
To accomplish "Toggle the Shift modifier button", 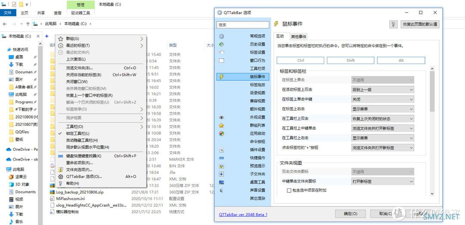I will click(x=350, y=60).
